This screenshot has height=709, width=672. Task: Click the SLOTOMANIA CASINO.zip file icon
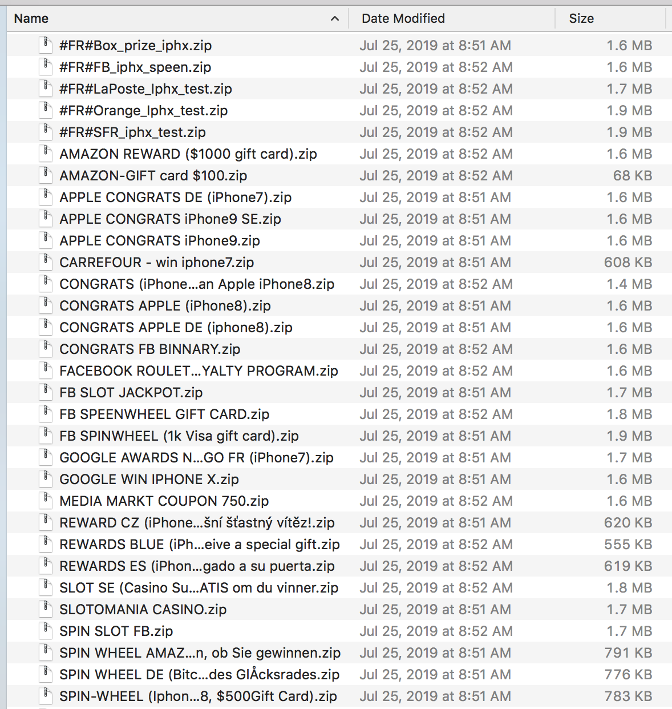(45, 609)
